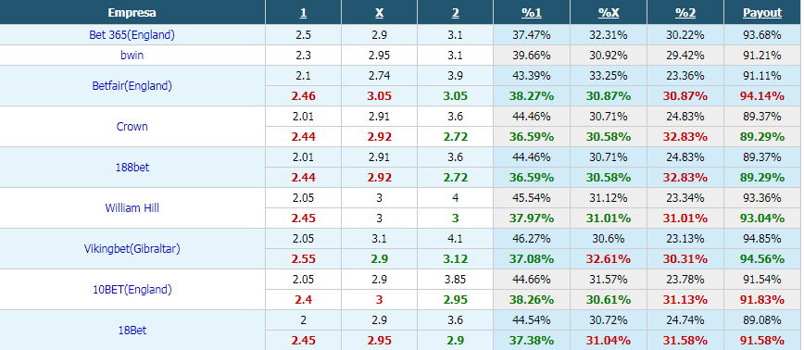This screenshot has width=804, height=350.
Task: Sort by the %1 column header
Action: (x=532, y=13)
